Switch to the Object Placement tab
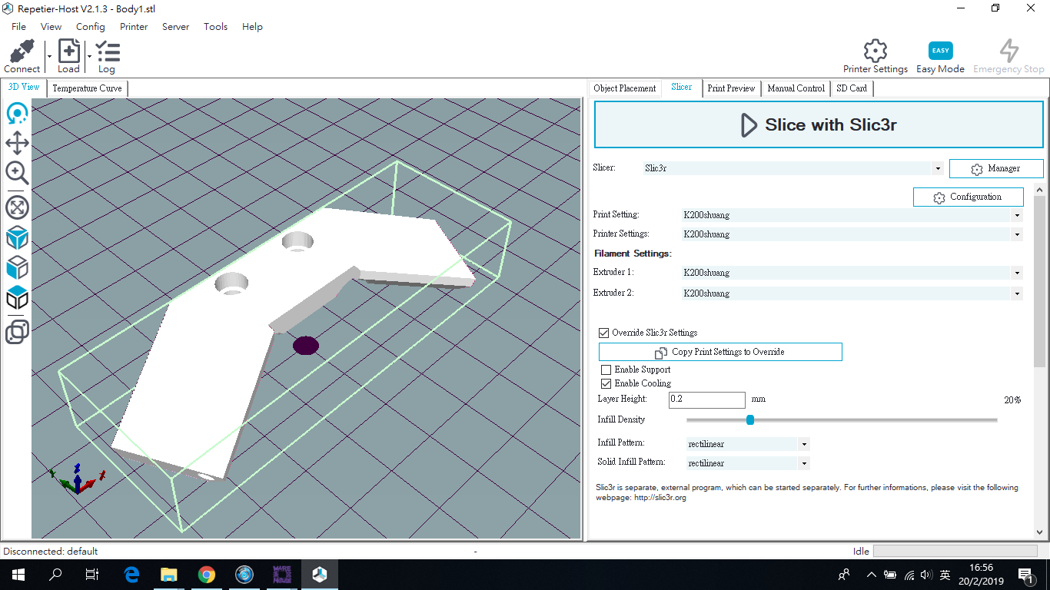1050x590 pixels. 625,88
